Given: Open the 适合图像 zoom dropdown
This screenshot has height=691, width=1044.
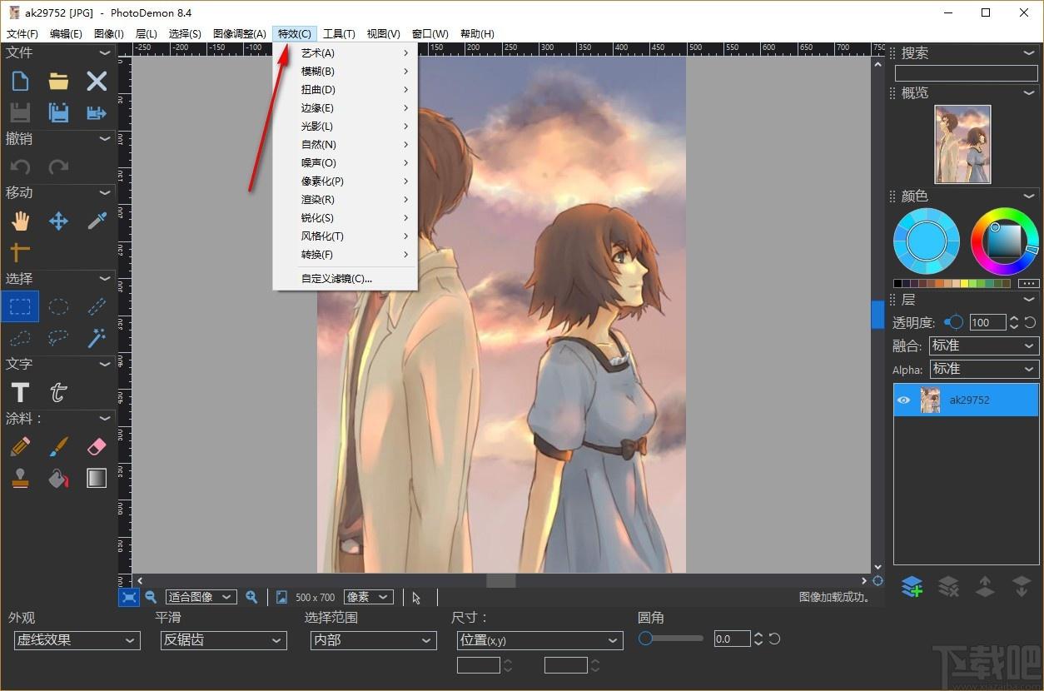Looking at the screenshot, I should click(201, 597).
